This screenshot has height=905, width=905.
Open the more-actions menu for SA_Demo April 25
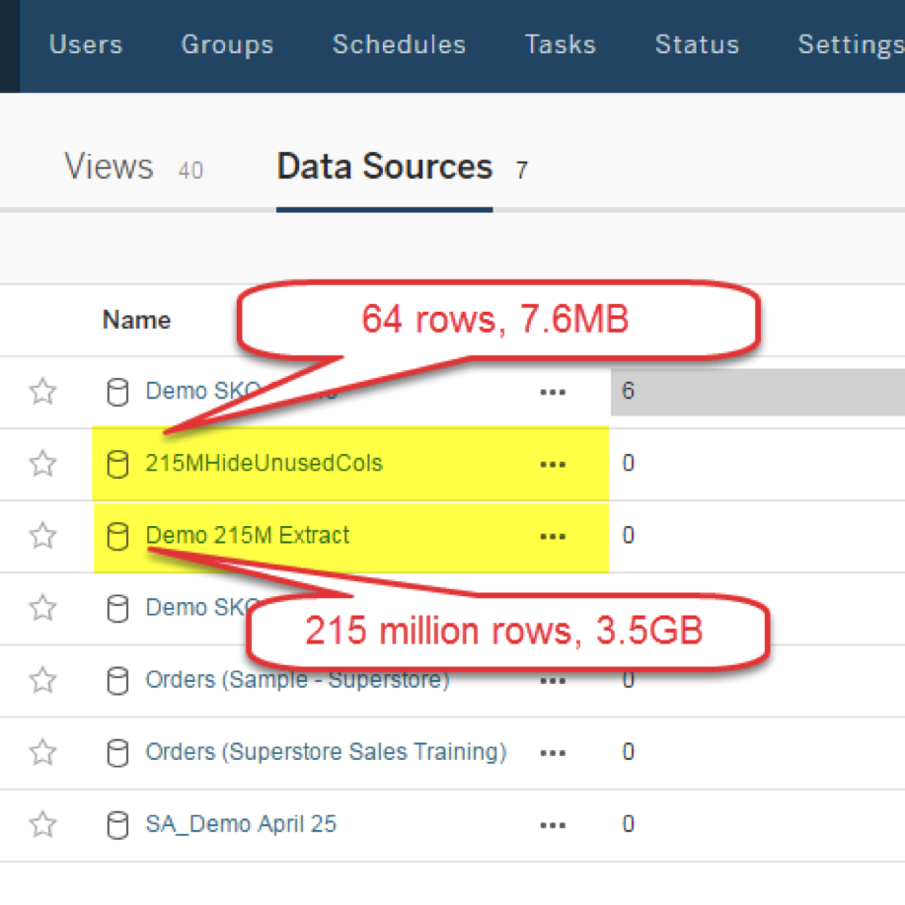point(553,824)
